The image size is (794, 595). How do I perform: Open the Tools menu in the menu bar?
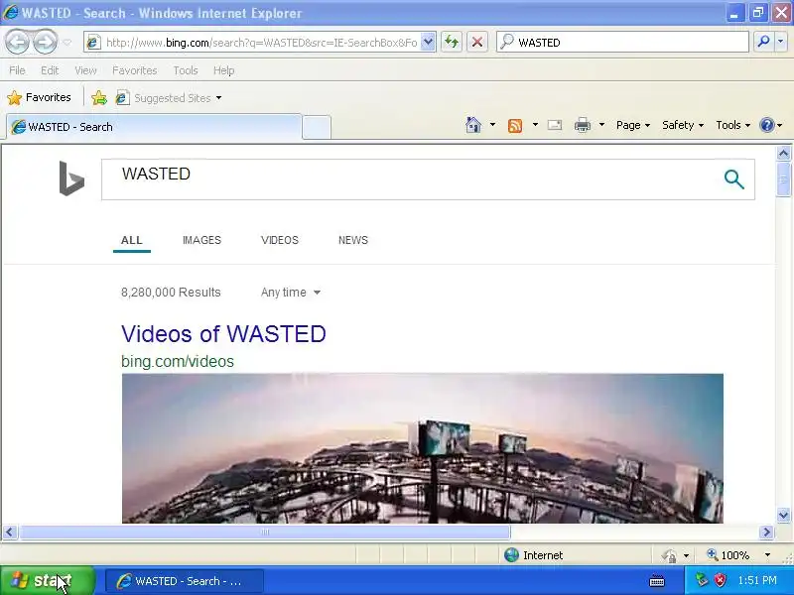(x=186, y=70)
